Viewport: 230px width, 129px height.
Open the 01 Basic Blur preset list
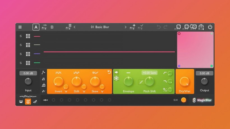pos(100,27)
